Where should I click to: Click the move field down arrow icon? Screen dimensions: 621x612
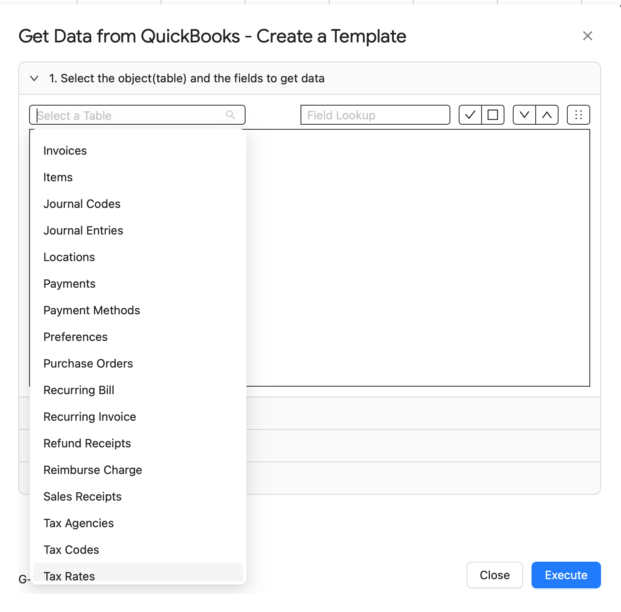pyautogui.click(x=524, y=115)
